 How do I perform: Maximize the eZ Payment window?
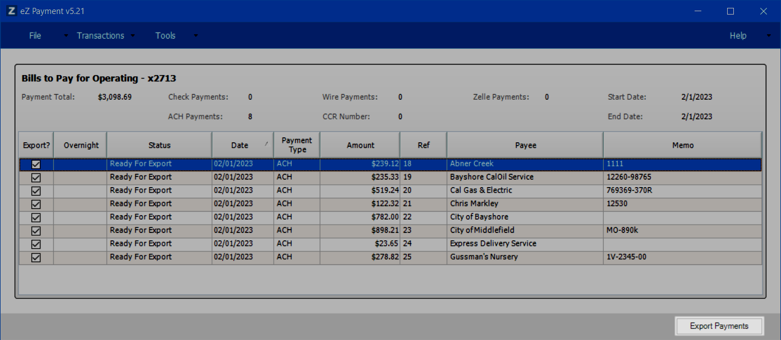[x=730, y=11]
